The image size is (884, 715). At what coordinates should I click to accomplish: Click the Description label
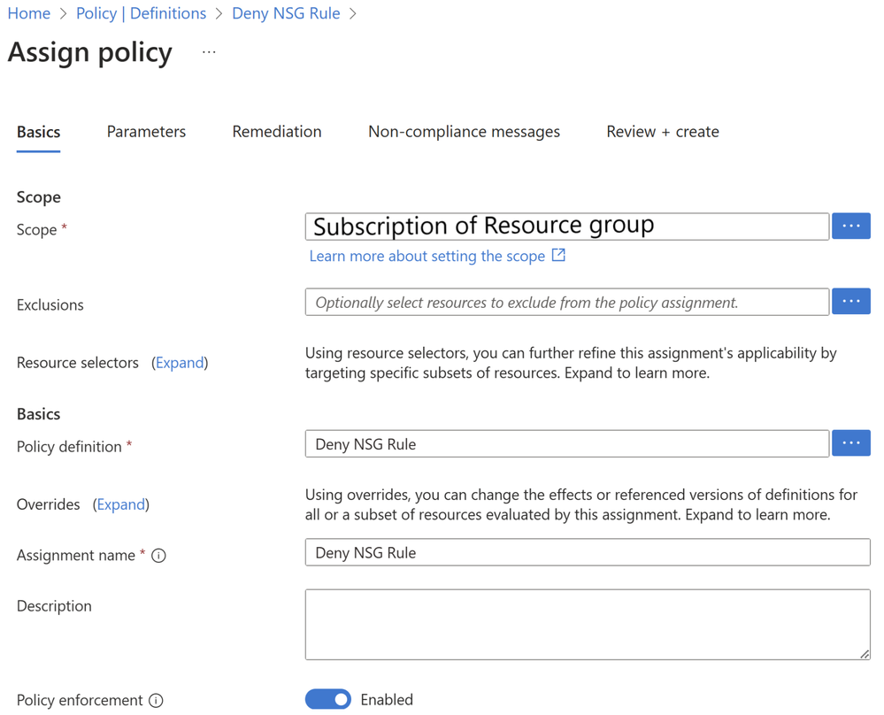tap(54, 606)
